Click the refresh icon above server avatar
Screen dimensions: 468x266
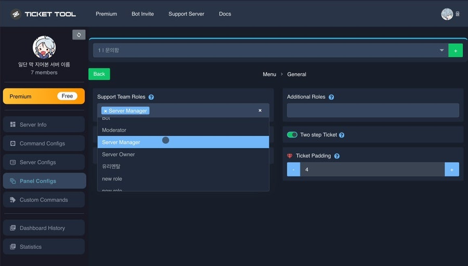tap(79, 35)
